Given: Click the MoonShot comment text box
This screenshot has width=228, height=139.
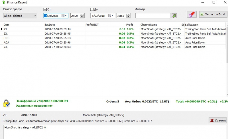Looking at the screenshot, I should [115, 132].
